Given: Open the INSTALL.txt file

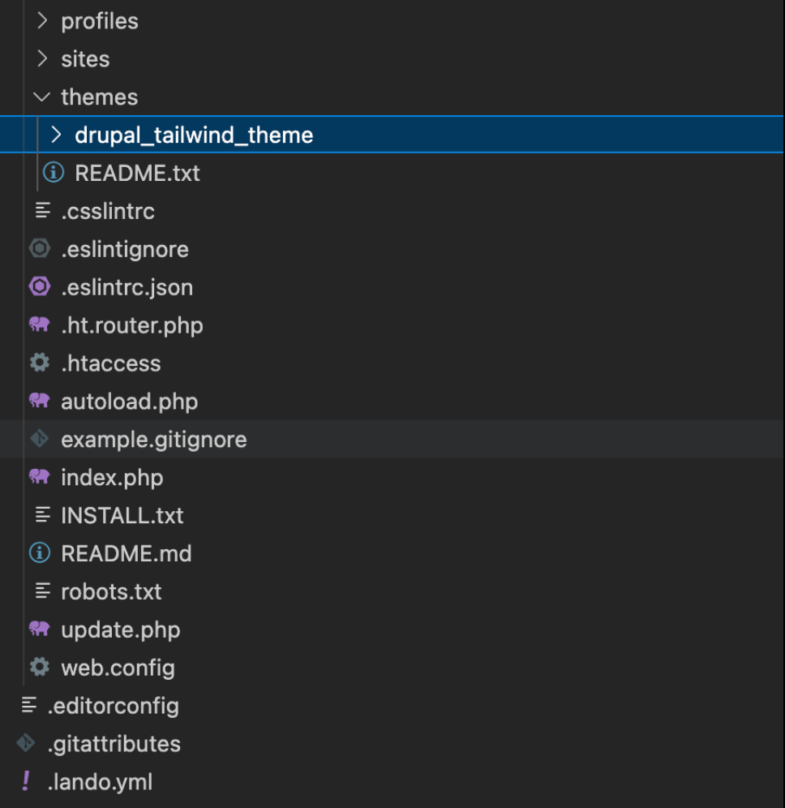Looking at the screenshot, I should click(122, 515).
